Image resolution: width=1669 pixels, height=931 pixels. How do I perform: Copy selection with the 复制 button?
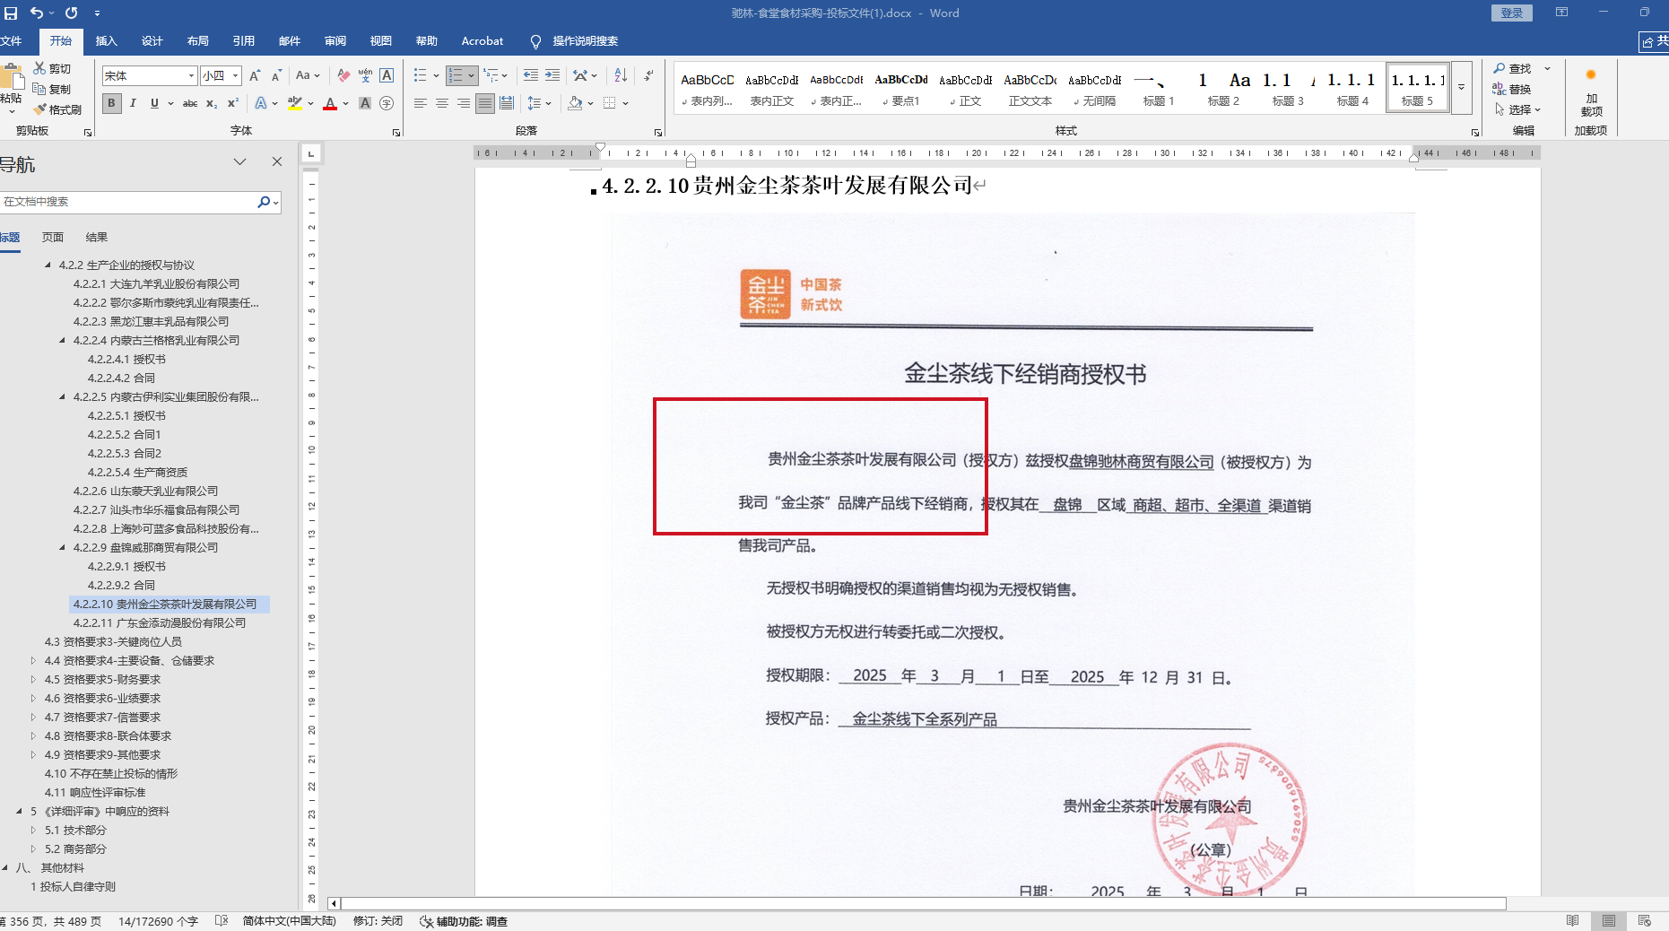tap(52, 89)
